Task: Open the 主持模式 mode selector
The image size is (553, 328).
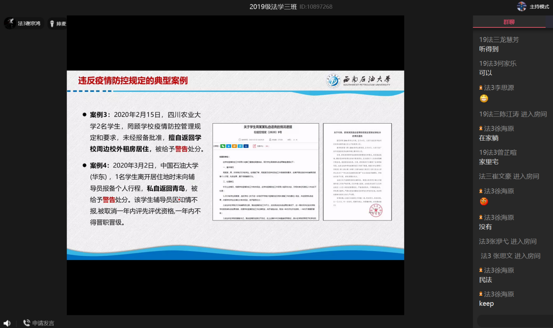Action: click(x=539, y=7)
